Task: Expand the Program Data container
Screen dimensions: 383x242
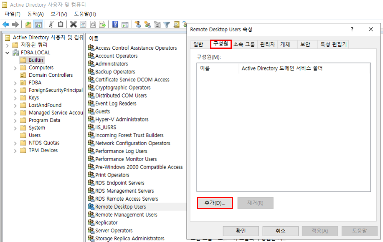Action: (x=15, y=121)
